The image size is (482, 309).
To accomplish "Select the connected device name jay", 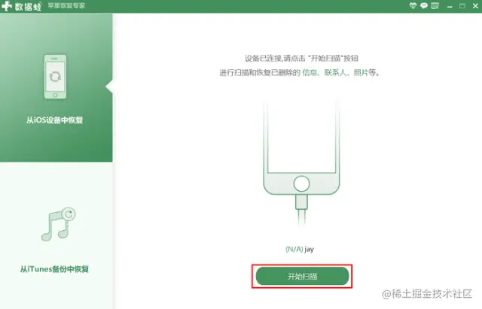I will pyautogui.click(x=310, y=249).
